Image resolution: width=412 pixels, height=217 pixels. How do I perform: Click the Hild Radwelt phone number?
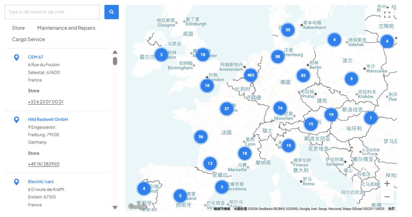(x=43, y=164)
